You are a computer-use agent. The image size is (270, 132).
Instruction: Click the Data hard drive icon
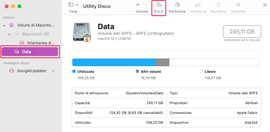coord(82,32)
